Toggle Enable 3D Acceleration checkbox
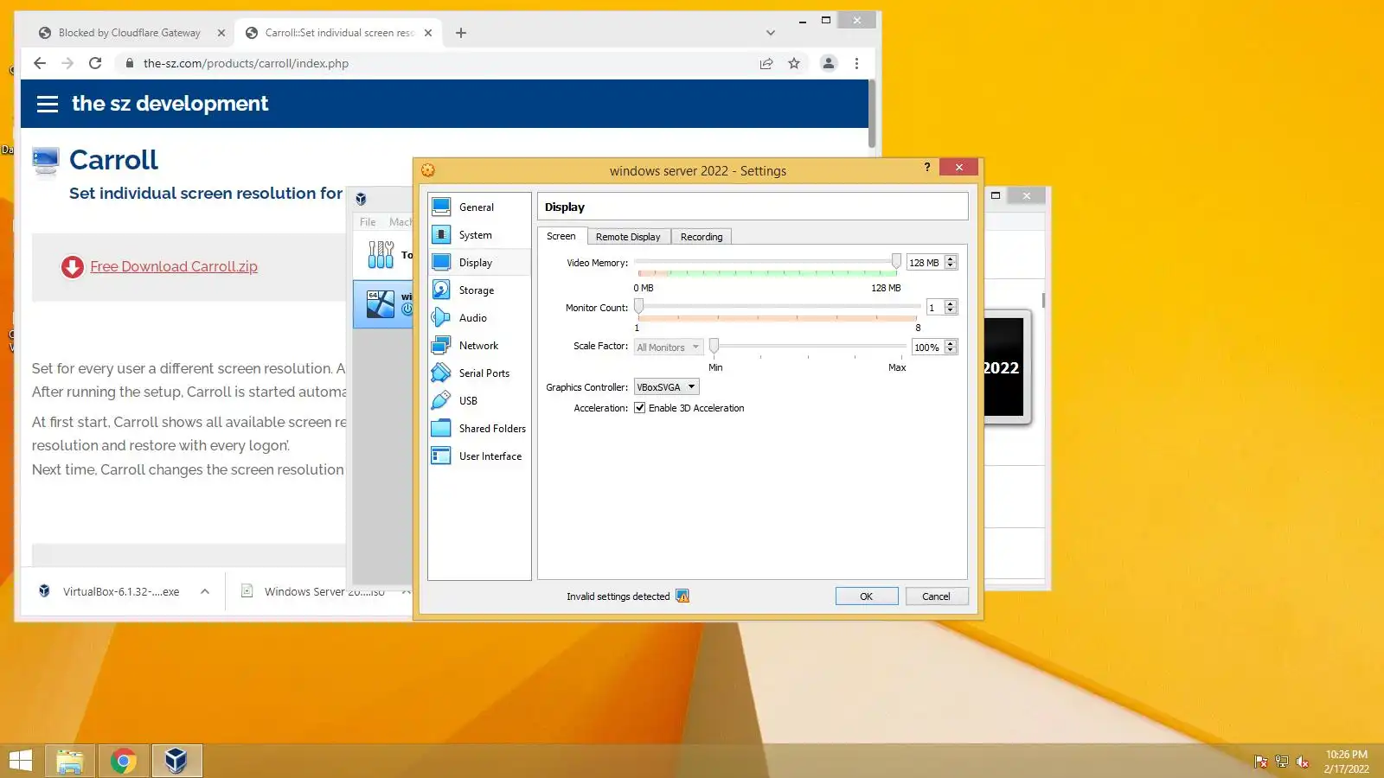This screenshot has height=778, width=1384. click(640, 408)
